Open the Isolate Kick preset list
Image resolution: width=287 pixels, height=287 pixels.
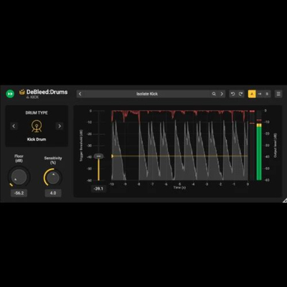pos(147,94)
